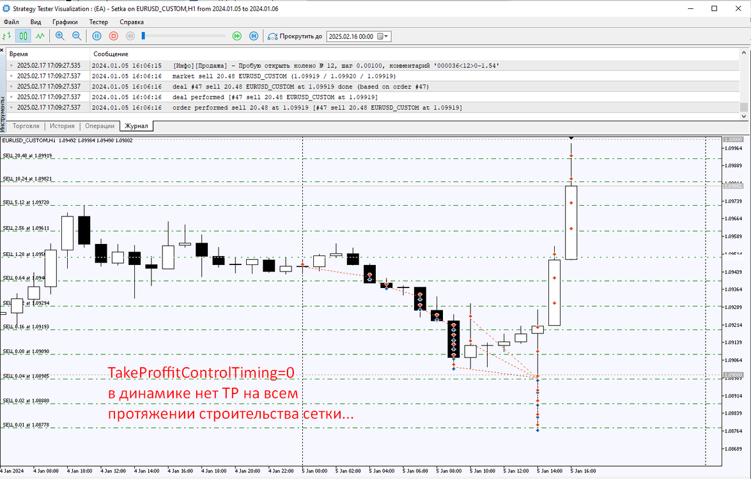Click the 1.08689 price scale label

click(x=732, y=449)
